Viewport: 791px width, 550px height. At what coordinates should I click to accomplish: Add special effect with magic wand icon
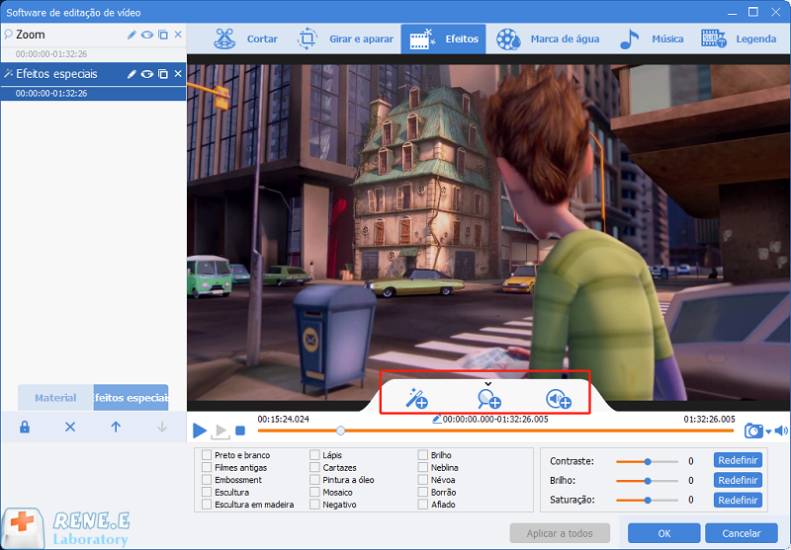tap(417, 399)
